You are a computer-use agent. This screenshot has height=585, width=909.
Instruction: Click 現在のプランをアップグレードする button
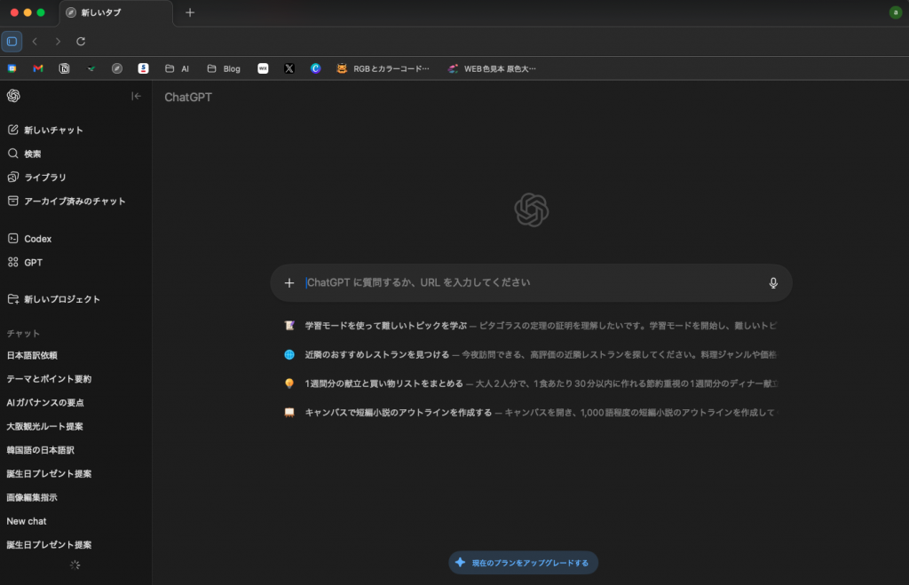[522, 562]
